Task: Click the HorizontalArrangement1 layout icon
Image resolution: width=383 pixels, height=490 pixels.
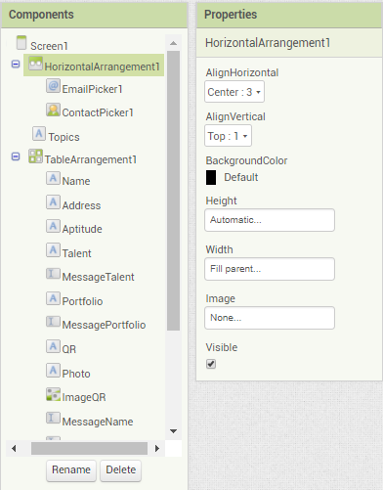Action: tap(35, 64)
